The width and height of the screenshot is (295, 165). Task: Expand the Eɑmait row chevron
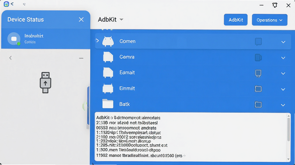click(x=283, y=74)
